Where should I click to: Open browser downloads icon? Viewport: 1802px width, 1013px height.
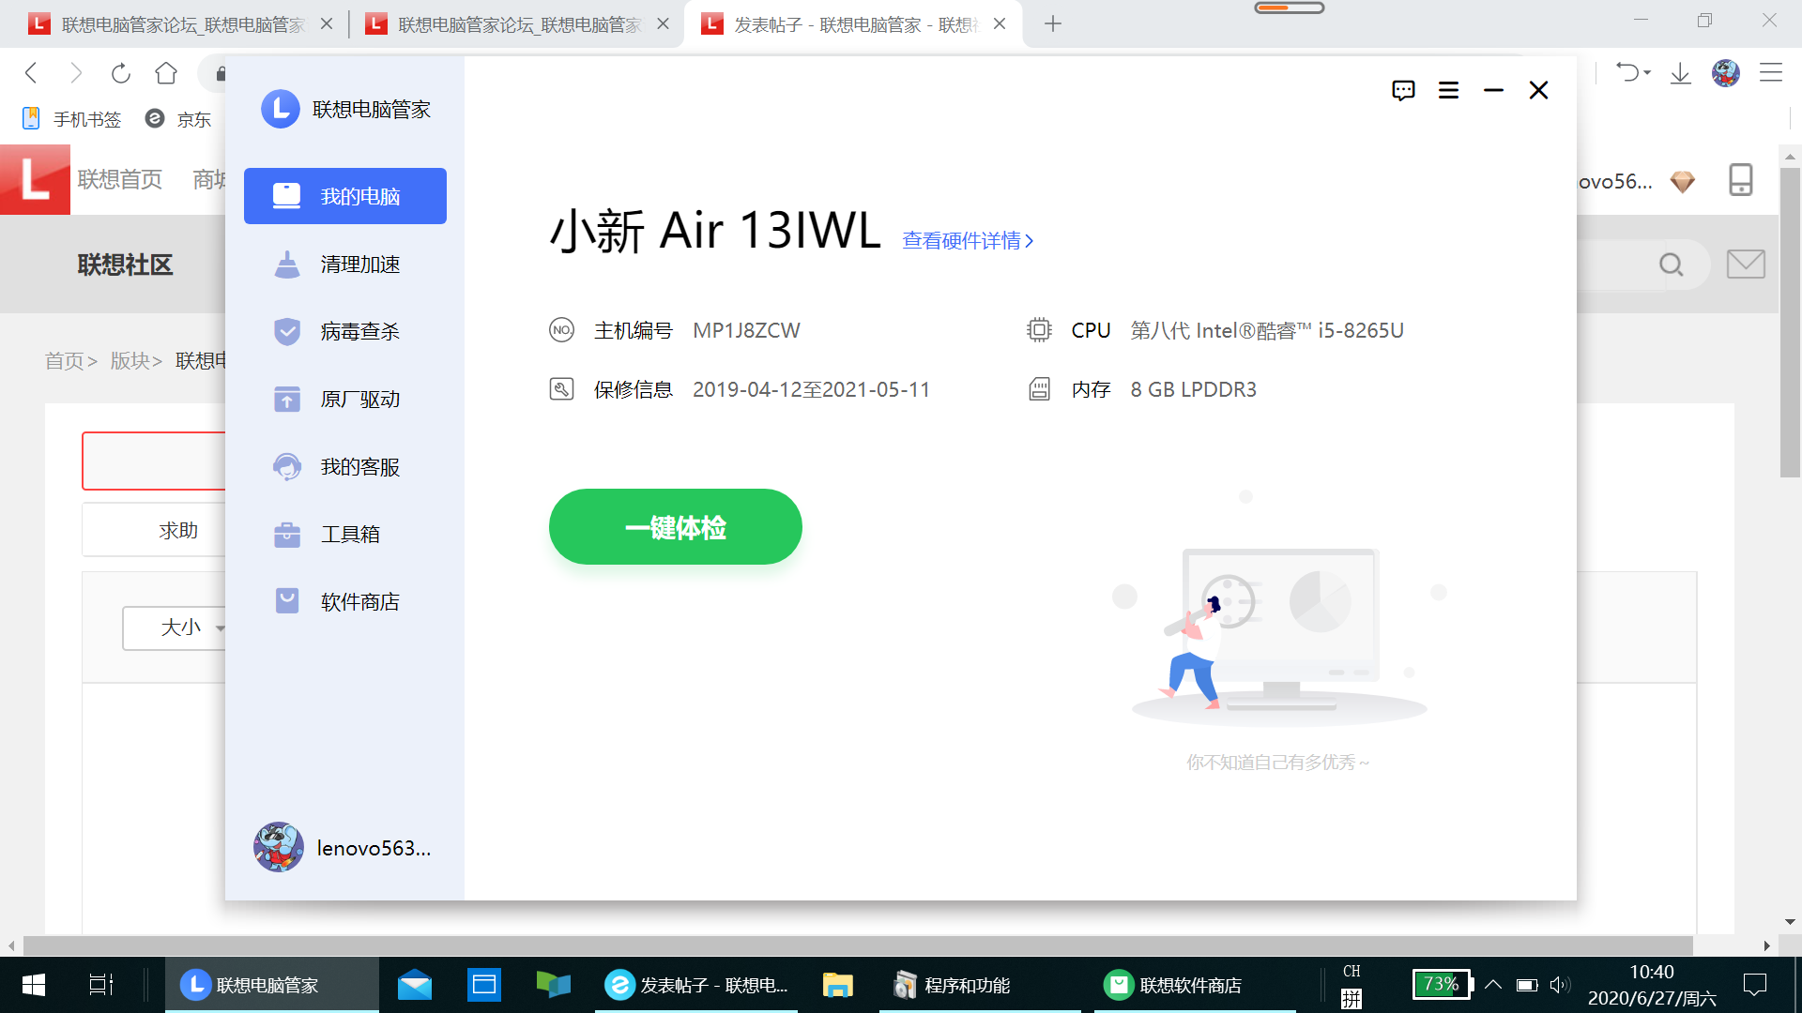(x=1680, y=73)
